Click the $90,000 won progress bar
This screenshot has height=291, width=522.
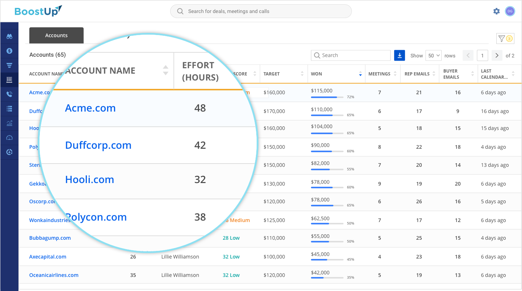pyautogui.click(x=327, y=151)
